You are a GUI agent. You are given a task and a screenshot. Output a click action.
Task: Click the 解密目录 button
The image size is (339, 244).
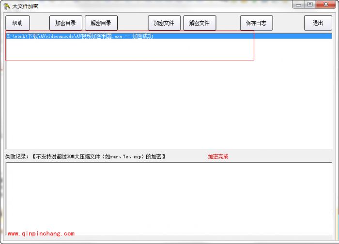tap(101, 23)
